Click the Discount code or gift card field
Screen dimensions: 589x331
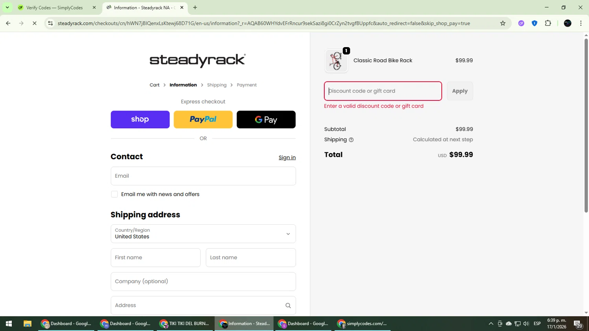click(x=383, y=91)
